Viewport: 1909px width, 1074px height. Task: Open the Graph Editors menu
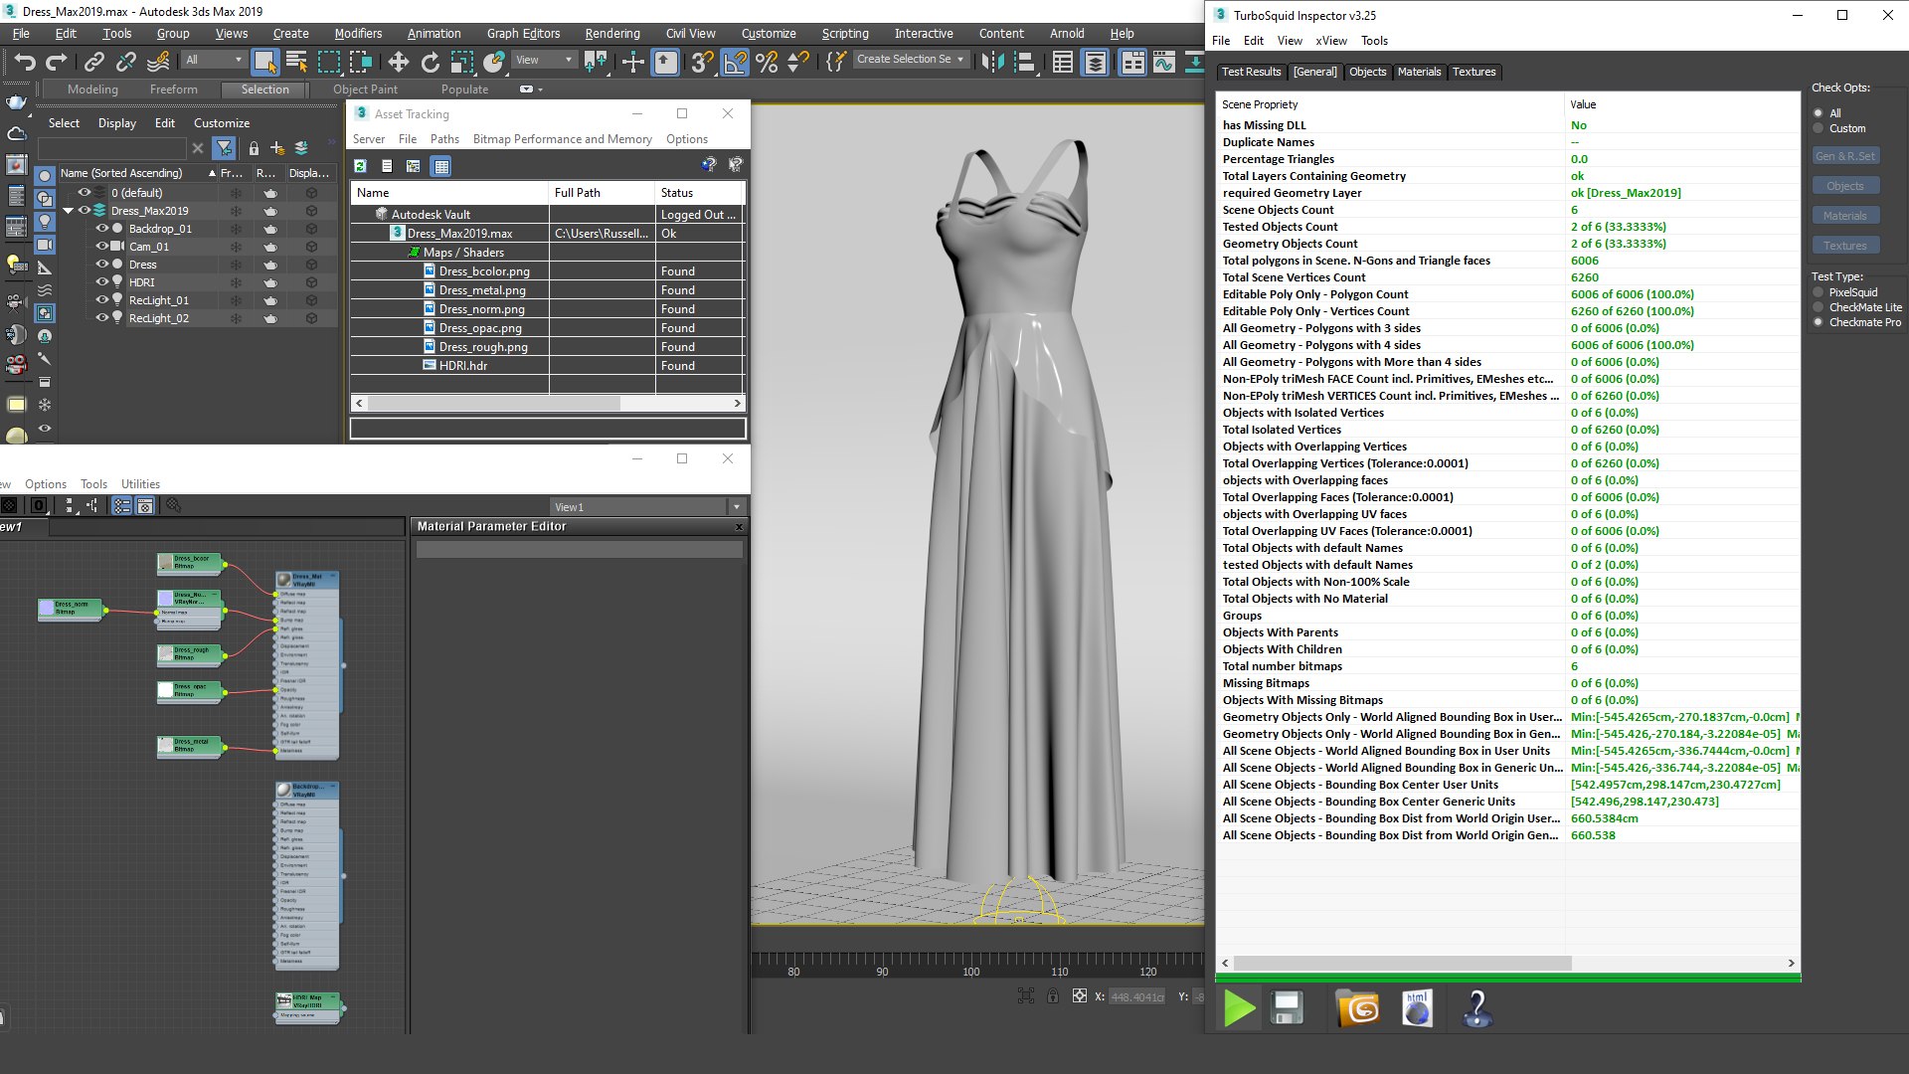[523, 33]
